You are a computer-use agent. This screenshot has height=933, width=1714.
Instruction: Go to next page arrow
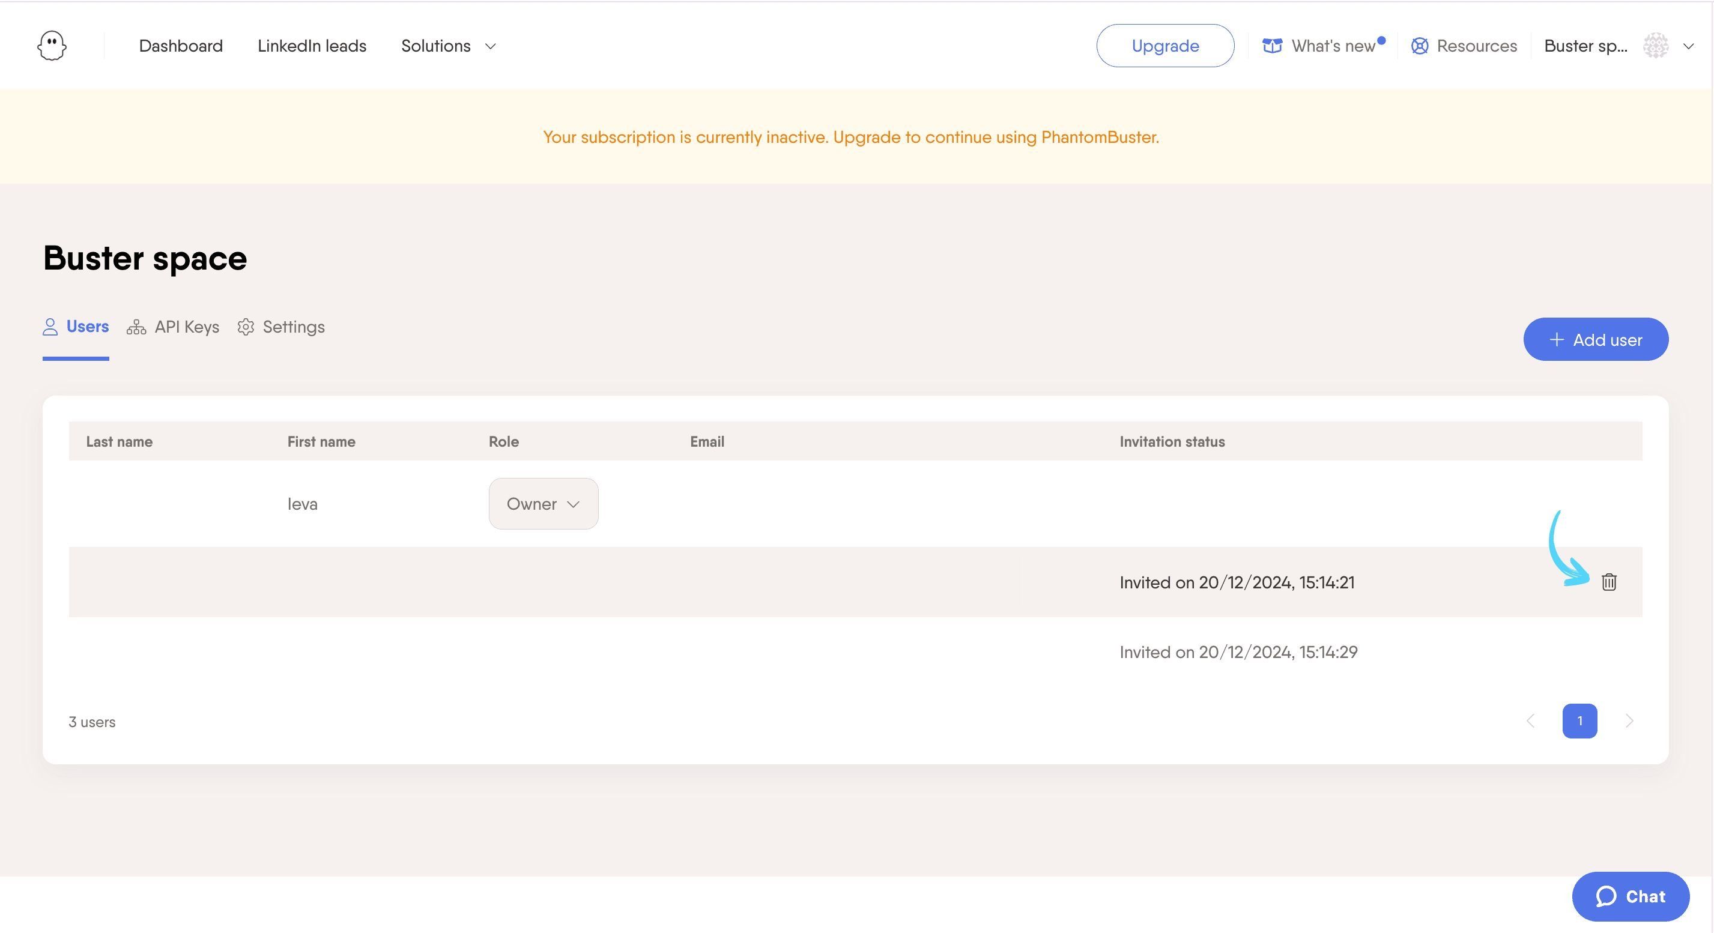1629,721
